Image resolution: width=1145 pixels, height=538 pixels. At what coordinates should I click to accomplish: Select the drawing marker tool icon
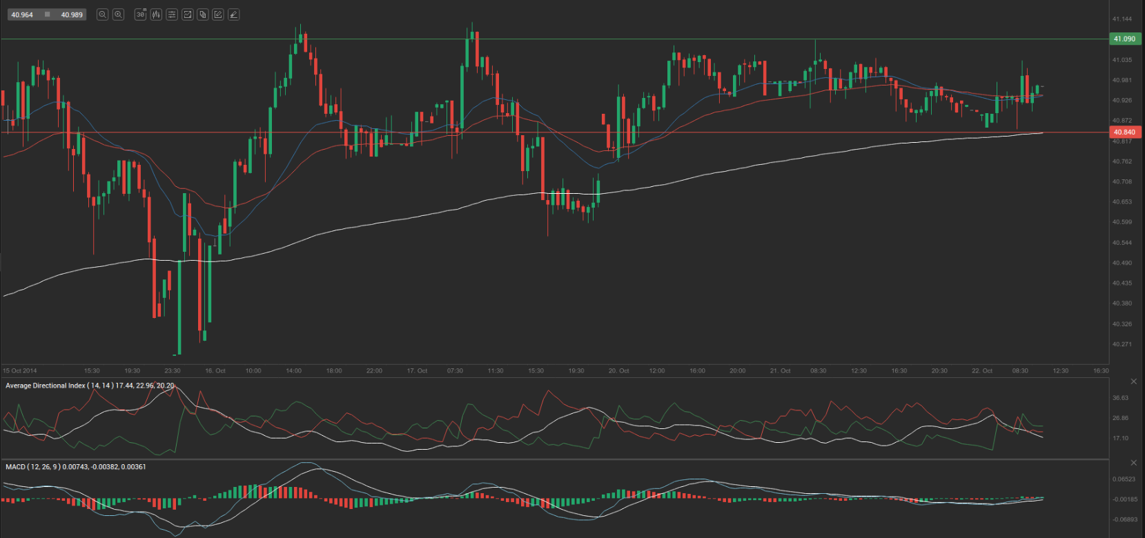tap(234, 14)
